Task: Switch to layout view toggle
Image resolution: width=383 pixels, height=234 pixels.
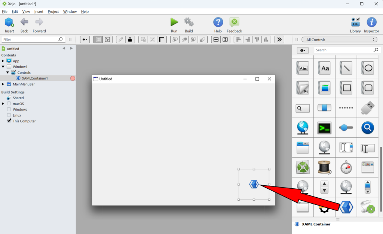Action: (x=98, y=39)
